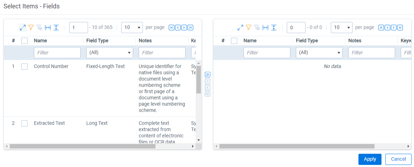Click left panel scroll down arrow
414x167 pixels.
(199, 140)
